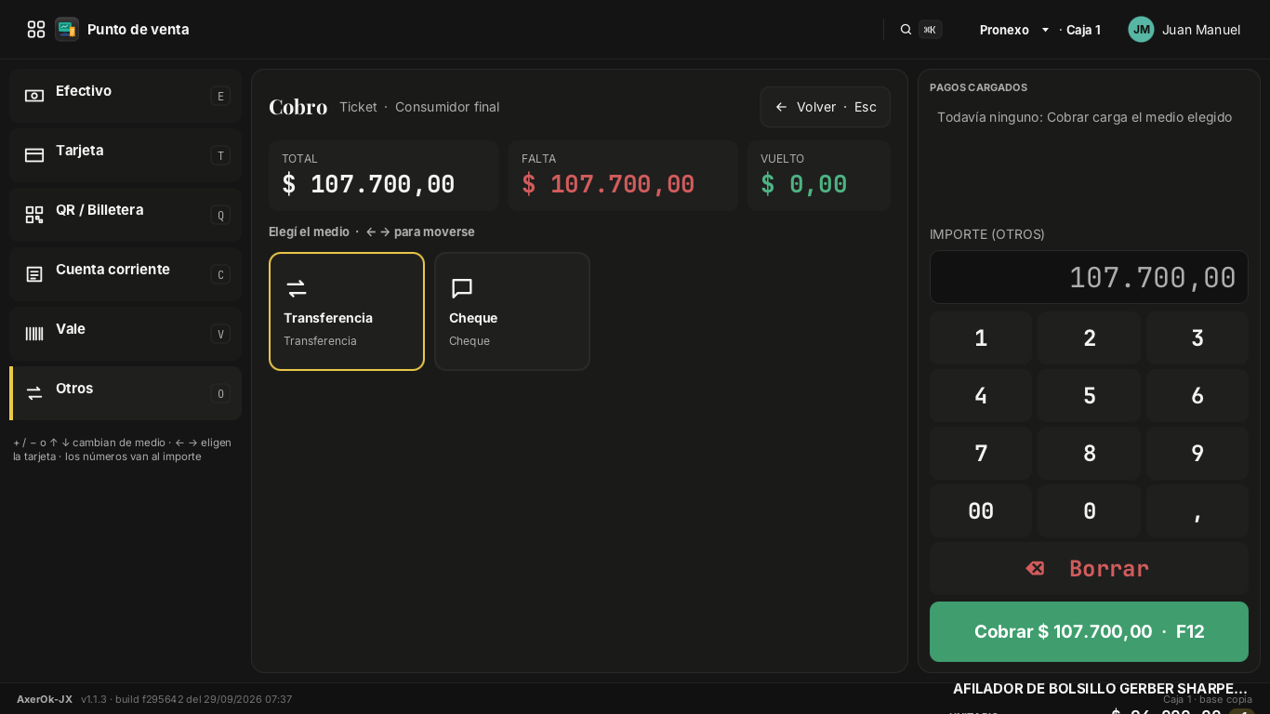Click the Borrar delete button
This screenshot has height=714, width=1270.
pyautogui.click(x=1089, y=569)
